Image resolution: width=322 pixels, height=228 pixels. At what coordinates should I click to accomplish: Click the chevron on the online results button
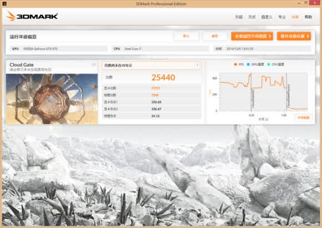pos(308,36)
